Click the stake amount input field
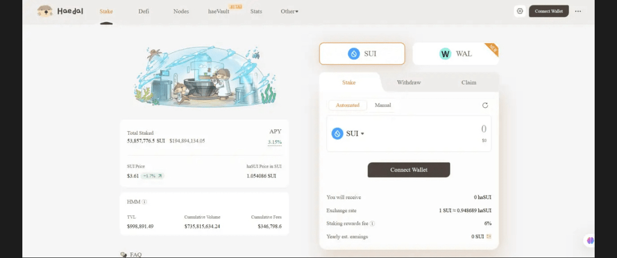Image resolution: width=617 pixels, height=258 pixels. pyautogui.click(x=409, y=134)
